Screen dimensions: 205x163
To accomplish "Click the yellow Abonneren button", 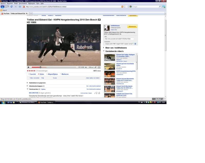I will pyautogui.click(x=132, y=26).
